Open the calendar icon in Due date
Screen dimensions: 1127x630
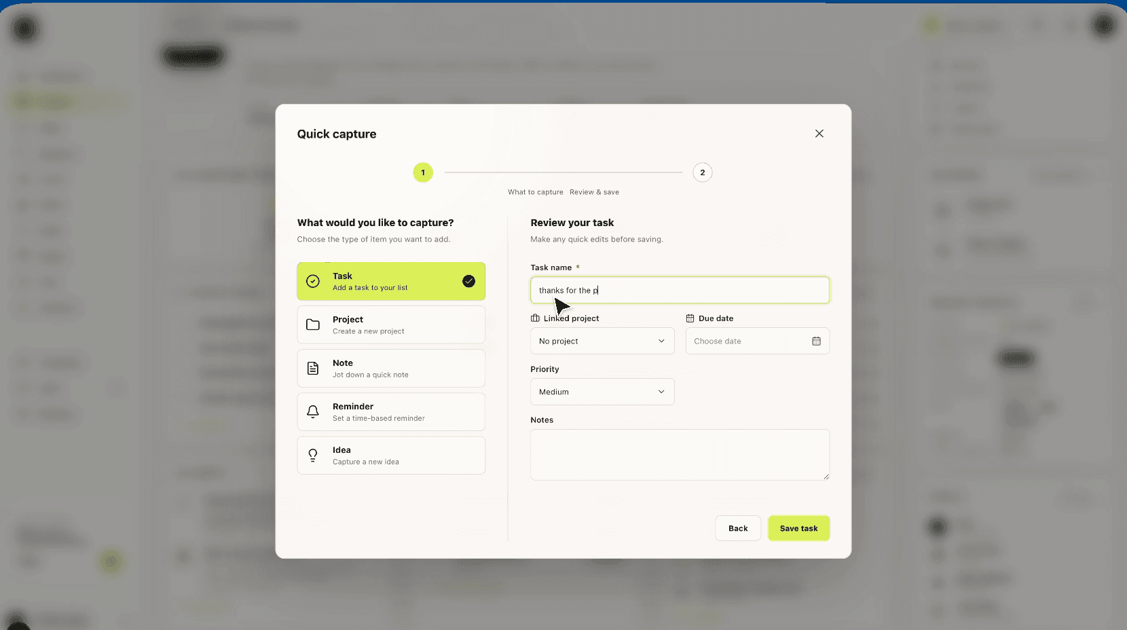pos(816,341)
